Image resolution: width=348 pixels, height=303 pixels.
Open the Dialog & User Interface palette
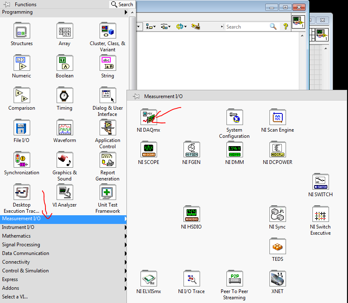107,95
